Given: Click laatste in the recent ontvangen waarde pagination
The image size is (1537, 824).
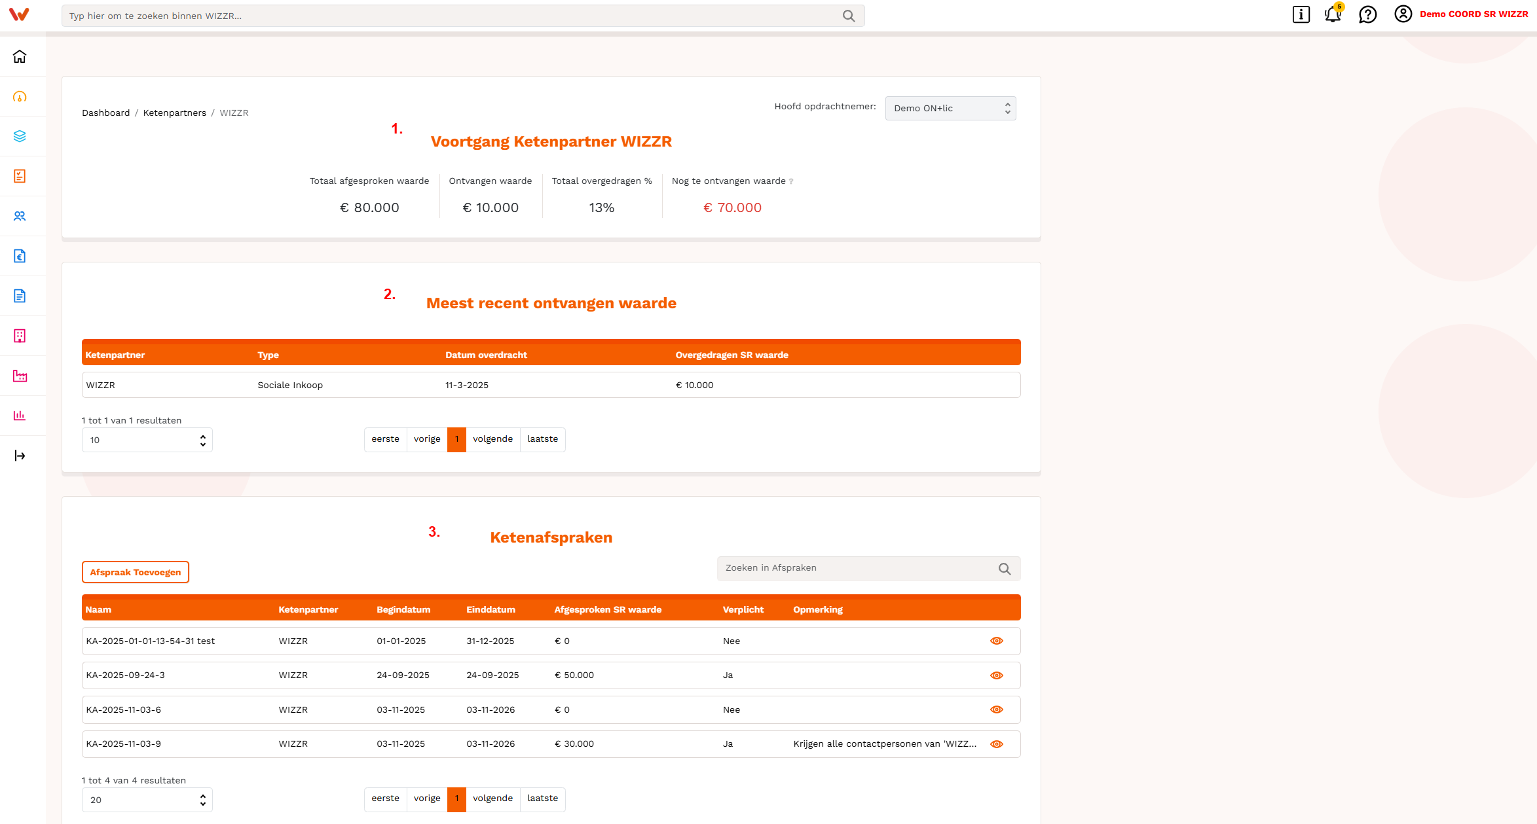Looking at the screenshot, I should 542,439.
